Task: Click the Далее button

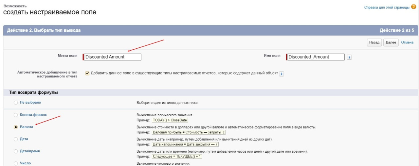Action: pyautogui.click(x=391, y=42)
